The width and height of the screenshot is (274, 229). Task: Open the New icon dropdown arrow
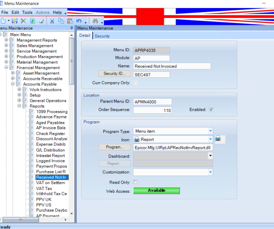tap(8, 21)
